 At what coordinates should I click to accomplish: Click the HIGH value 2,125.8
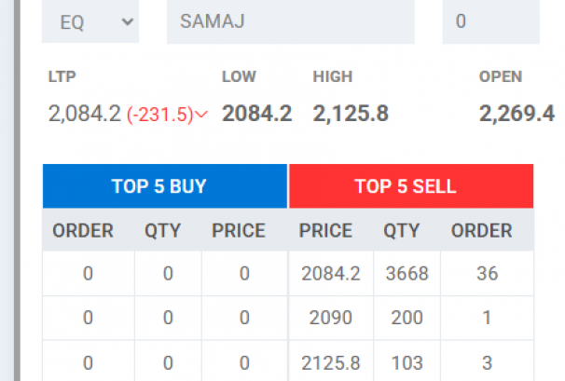[351, 115]
